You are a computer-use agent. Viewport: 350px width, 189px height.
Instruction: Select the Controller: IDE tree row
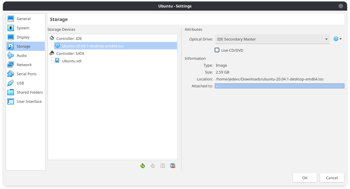pos(113,38)
